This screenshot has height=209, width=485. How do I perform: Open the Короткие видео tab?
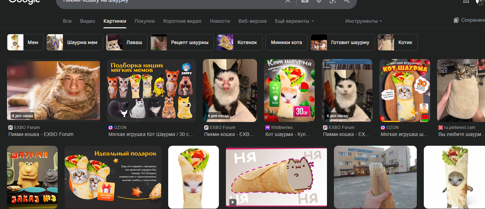182,21
